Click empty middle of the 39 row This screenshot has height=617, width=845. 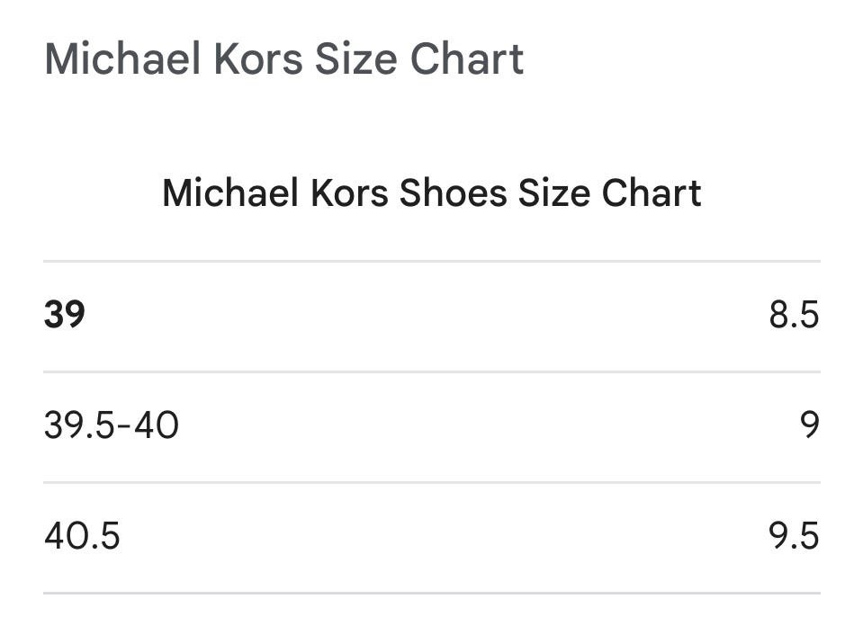point(431,316)
